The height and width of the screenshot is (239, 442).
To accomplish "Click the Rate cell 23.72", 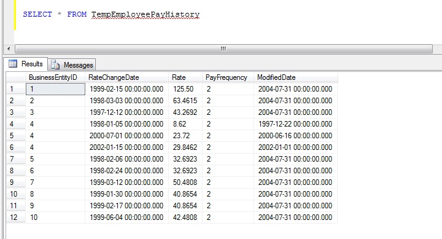I will (x=185, y=136).
